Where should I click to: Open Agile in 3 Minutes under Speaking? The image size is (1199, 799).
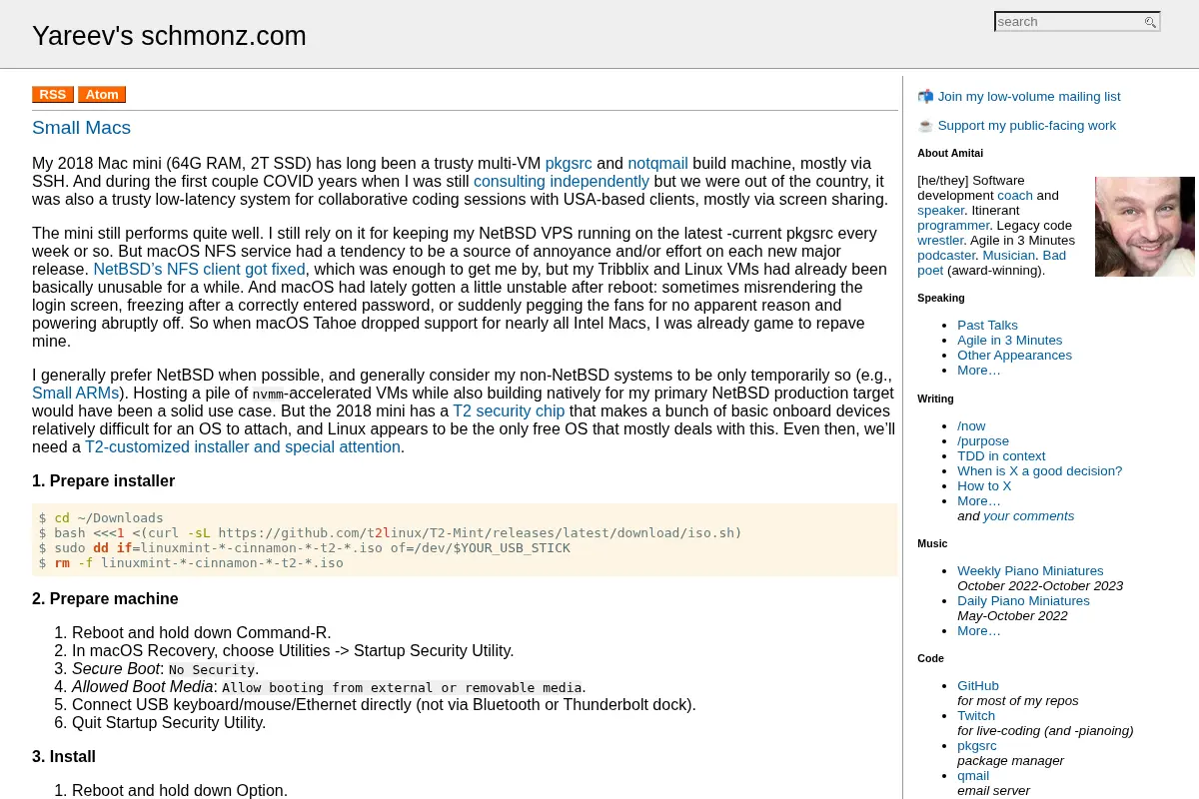click(1009, 341)
